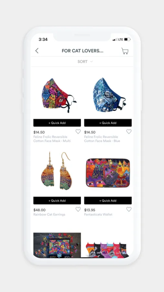Open the SORT dropdown

pos(85,62)
